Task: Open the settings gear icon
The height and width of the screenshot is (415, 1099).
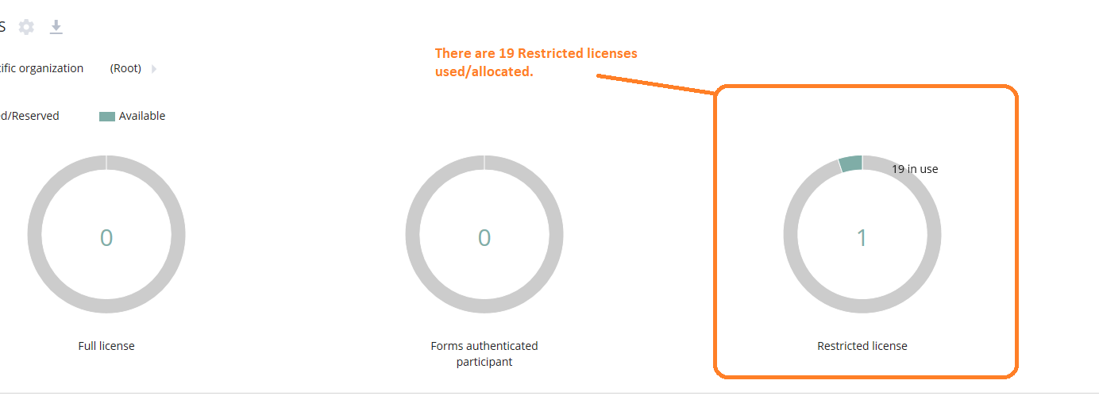Action: (x=26, y=27)
